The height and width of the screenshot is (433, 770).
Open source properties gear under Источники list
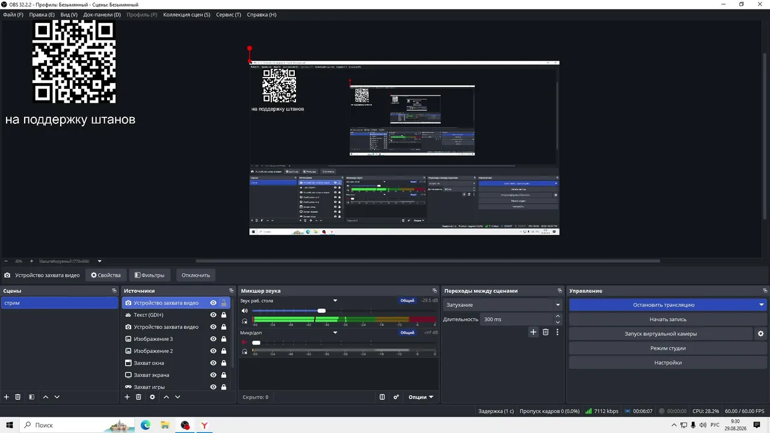[x=152, y=397]
